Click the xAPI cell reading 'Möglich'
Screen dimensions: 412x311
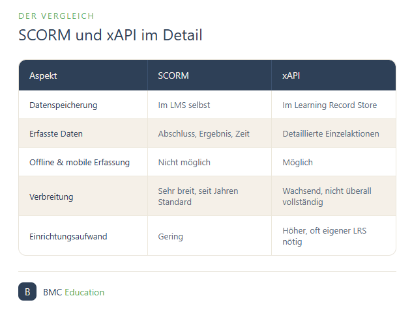point(333,162)
